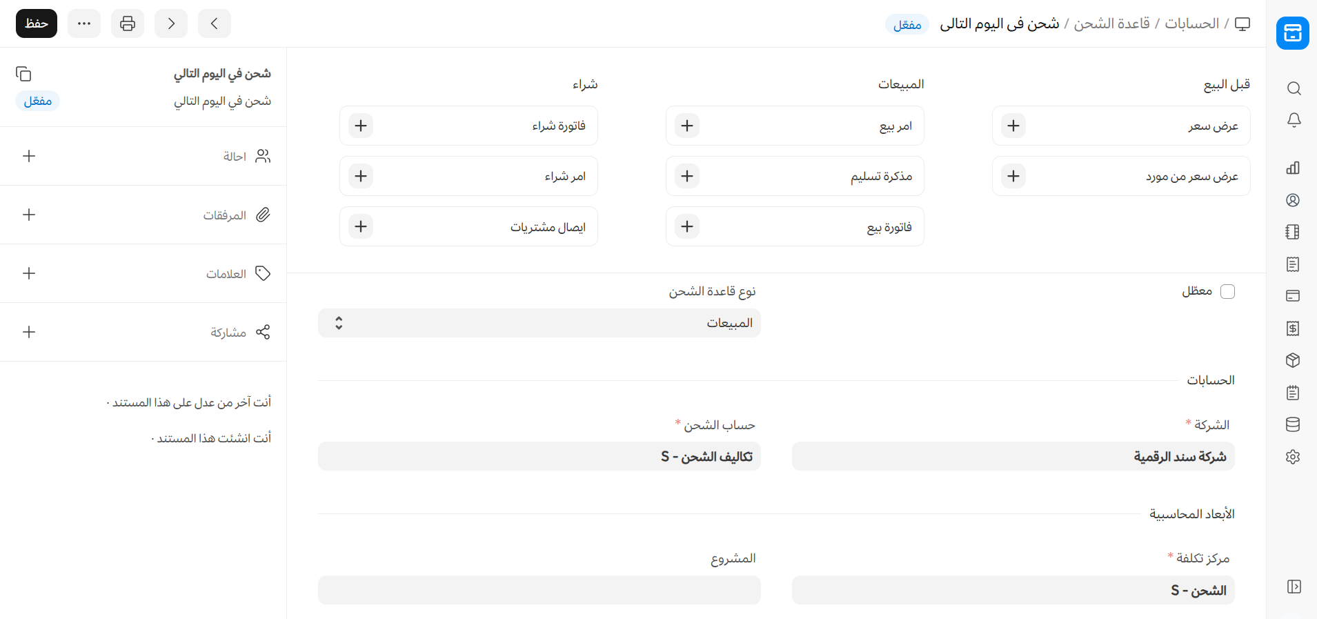Click the حفظ save button
The image size is (1317, 619).
[37, 23]
